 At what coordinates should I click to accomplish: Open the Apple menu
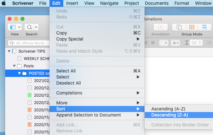4,3
